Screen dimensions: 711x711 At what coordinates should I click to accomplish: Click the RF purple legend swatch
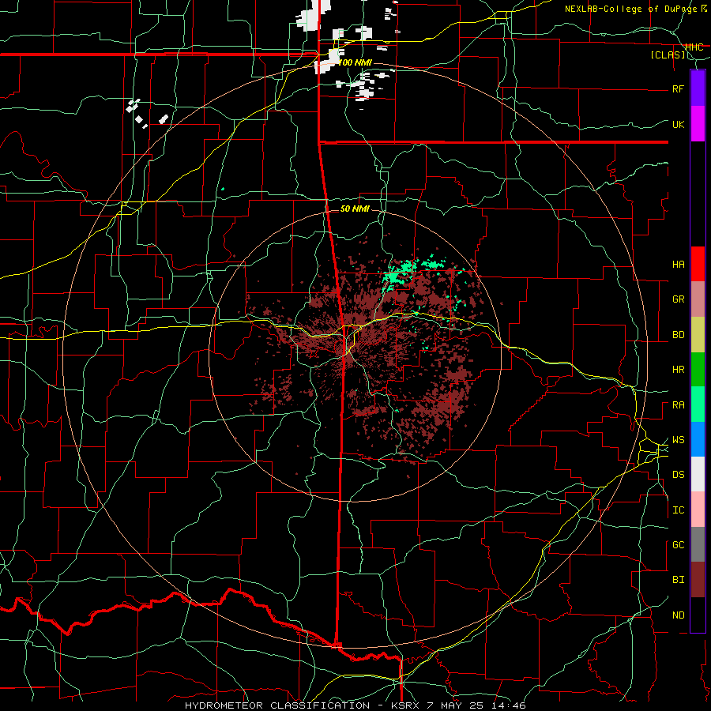point(698,88)
